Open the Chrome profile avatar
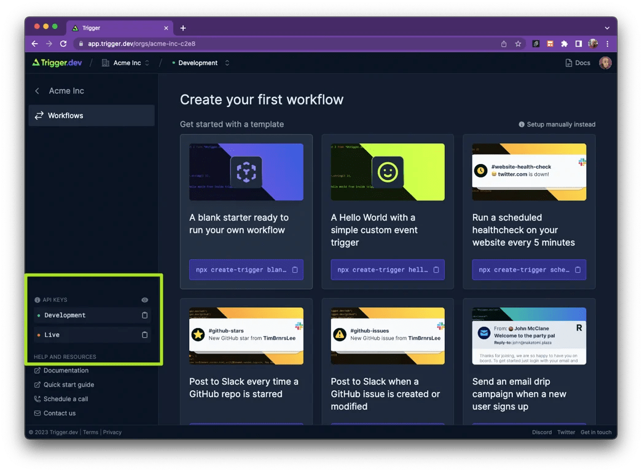Image resolution: width=642 pixels, height=472 pixels. click(593, 44)
